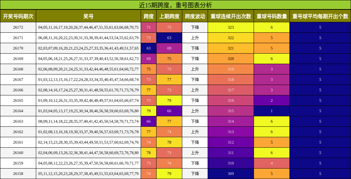
Task: Click the 上升 cell in row 26171
Action: click(195, 38)
